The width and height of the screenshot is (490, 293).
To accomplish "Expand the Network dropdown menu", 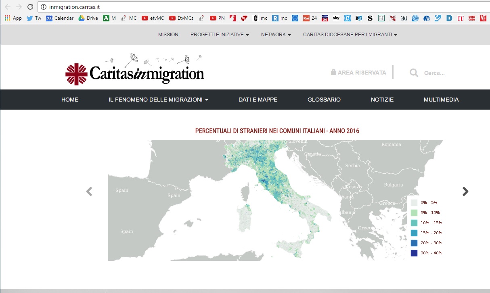I will (276, 35).
